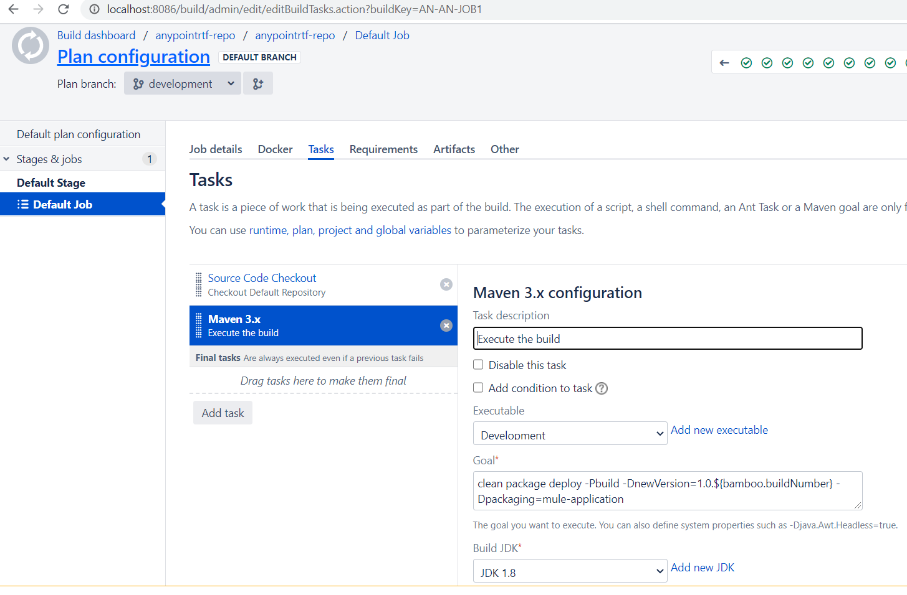The height and width of the screenshot is (595, 907).
Task: Check Add condition to task checkbox
Action: coord(478,388)
